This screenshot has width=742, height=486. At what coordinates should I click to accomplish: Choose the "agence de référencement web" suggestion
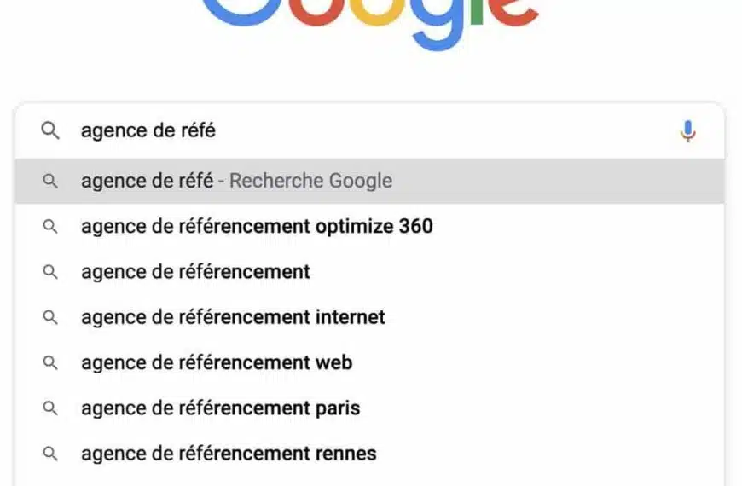coord(217,362)
